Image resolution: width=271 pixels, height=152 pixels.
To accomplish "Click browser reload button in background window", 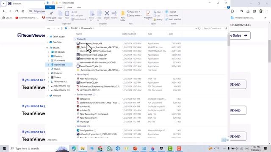I will (x=17, y=11).
